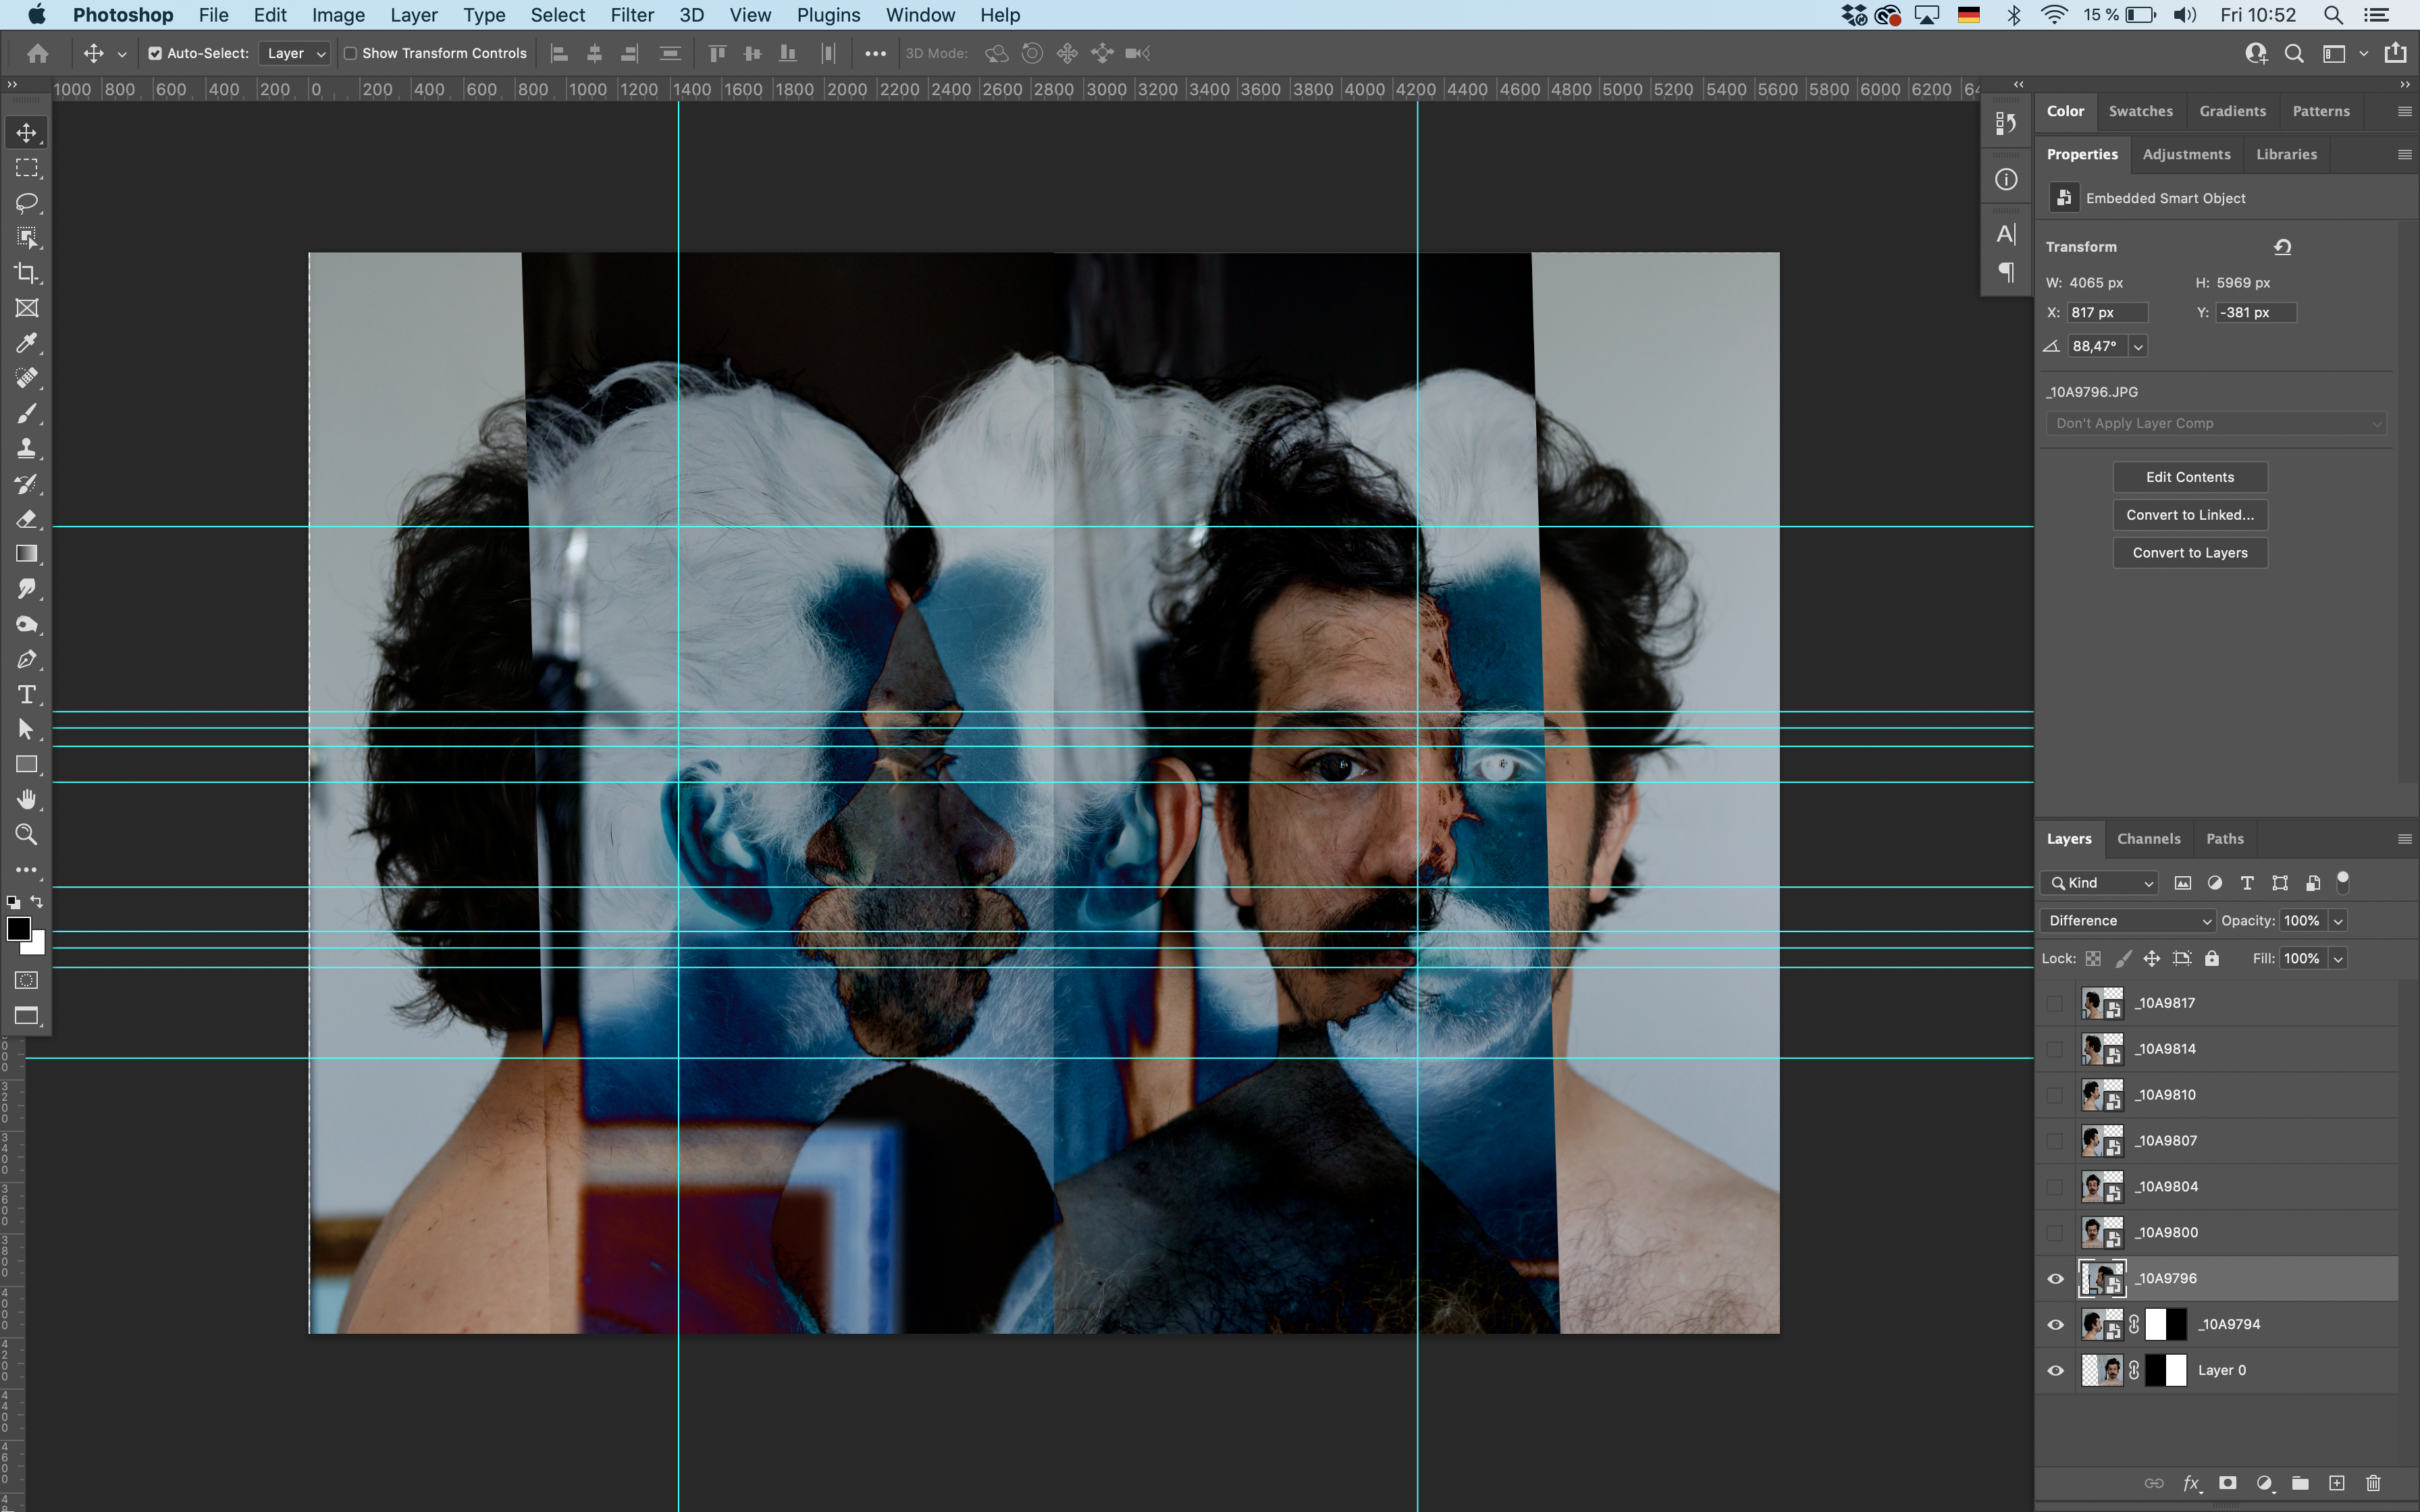Open the Filter menu
The image size is (2420, 1512).
(x=632, y=15)
